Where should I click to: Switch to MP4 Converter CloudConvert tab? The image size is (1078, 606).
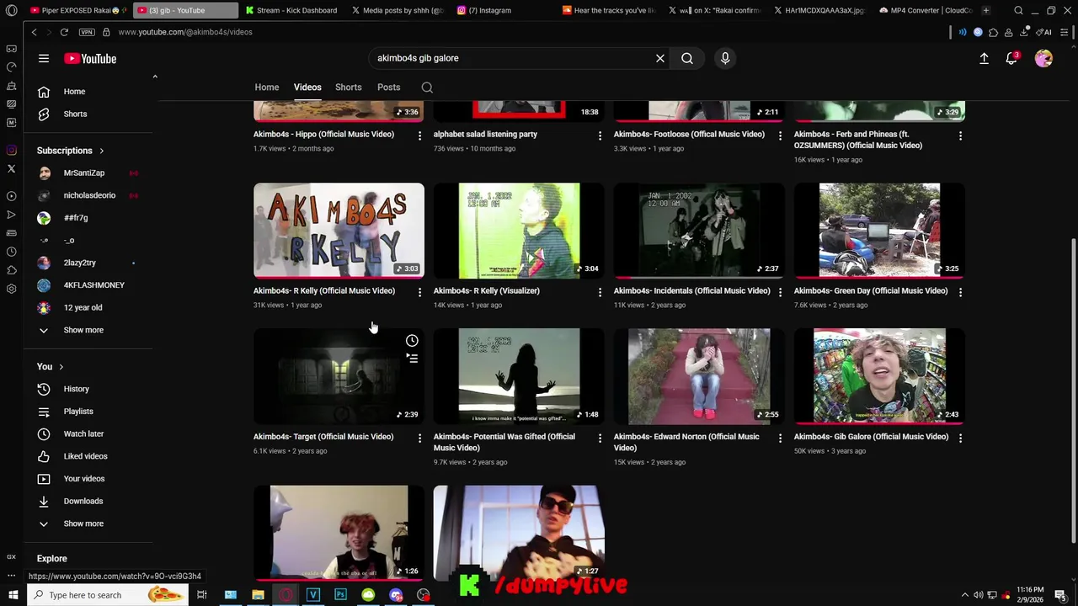tap(925, 10)
